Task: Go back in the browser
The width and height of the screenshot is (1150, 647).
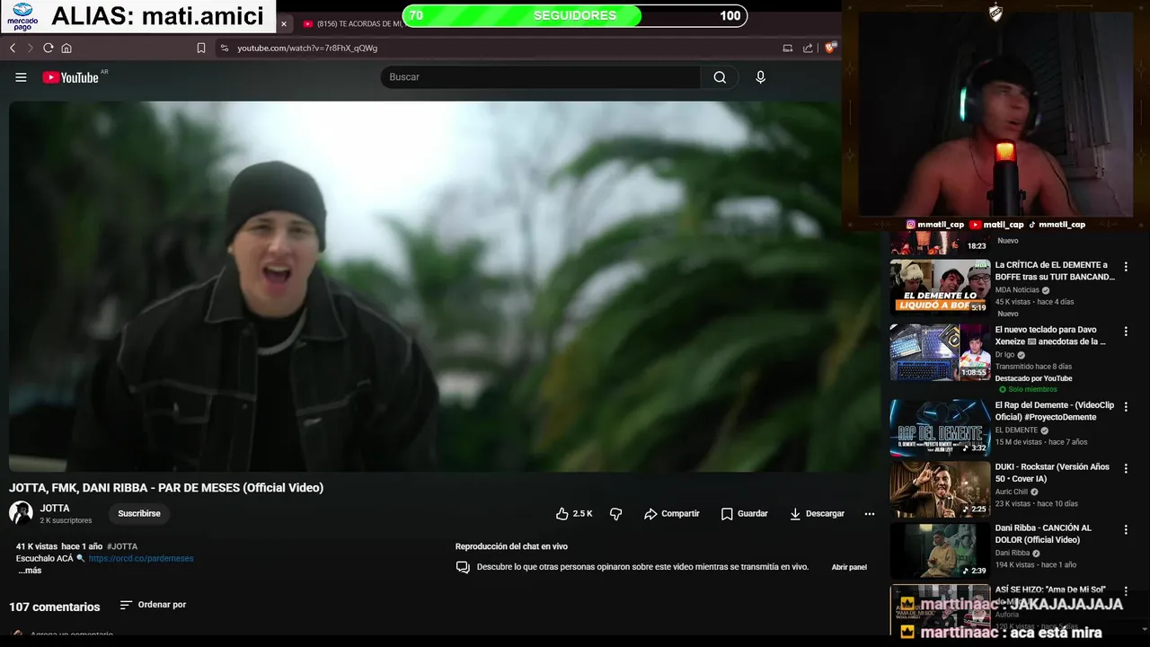Action: [x=13, y=48]
